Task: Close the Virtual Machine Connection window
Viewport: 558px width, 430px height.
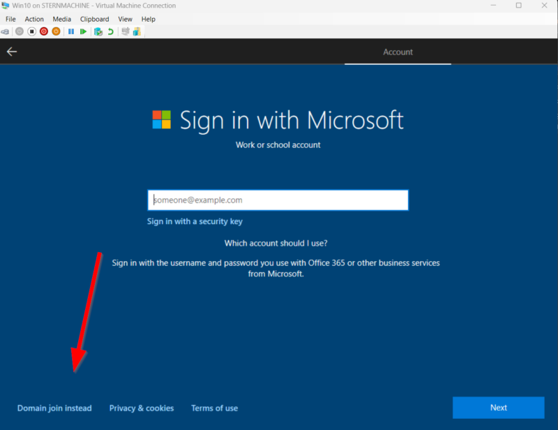Action: point(544,6)
